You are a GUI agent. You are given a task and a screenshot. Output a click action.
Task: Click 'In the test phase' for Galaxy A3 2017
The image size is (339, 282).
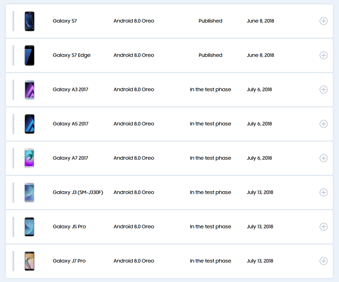(x=210, y=89)
